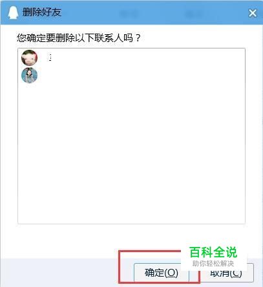Confirm deletion with the 确定(O) button
263x287 pixels.
(x=162, y=273)
